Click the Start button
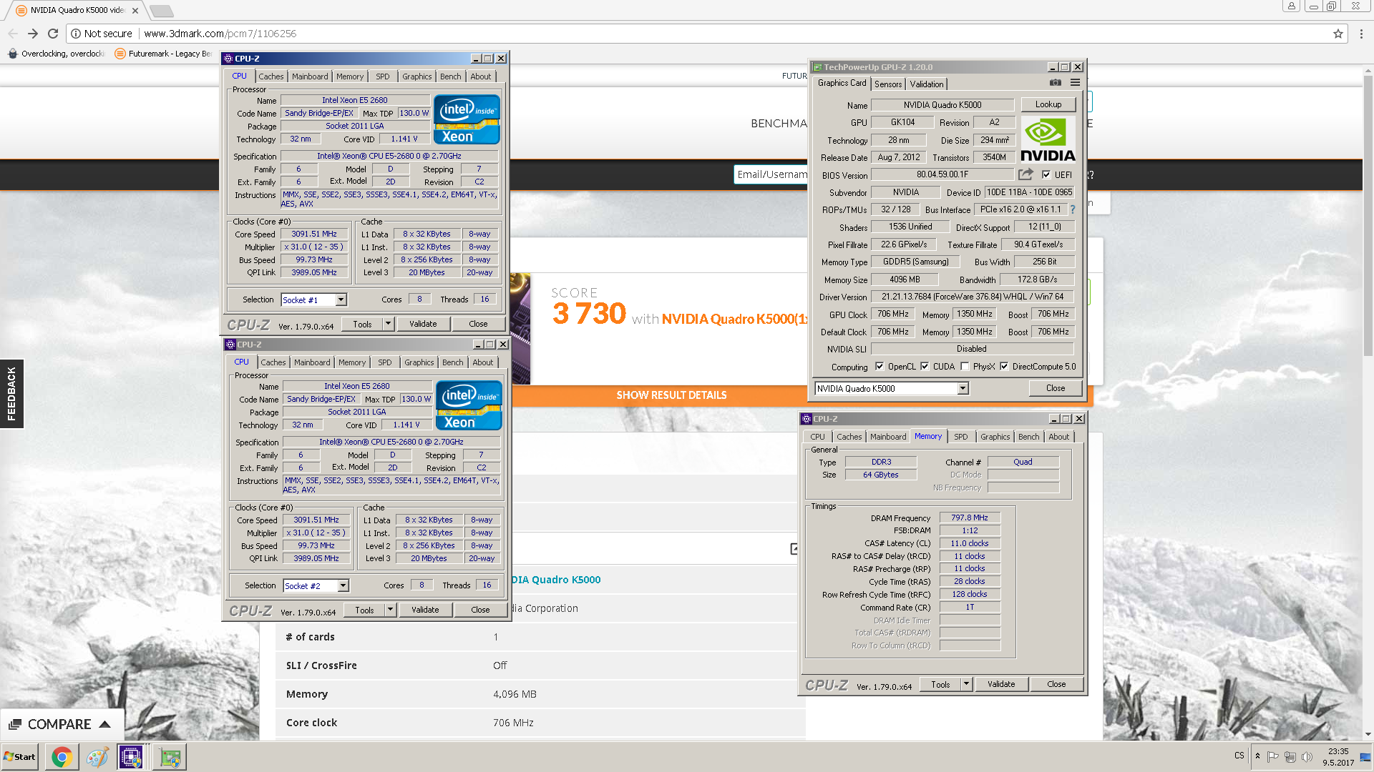 tap(20, 757)
